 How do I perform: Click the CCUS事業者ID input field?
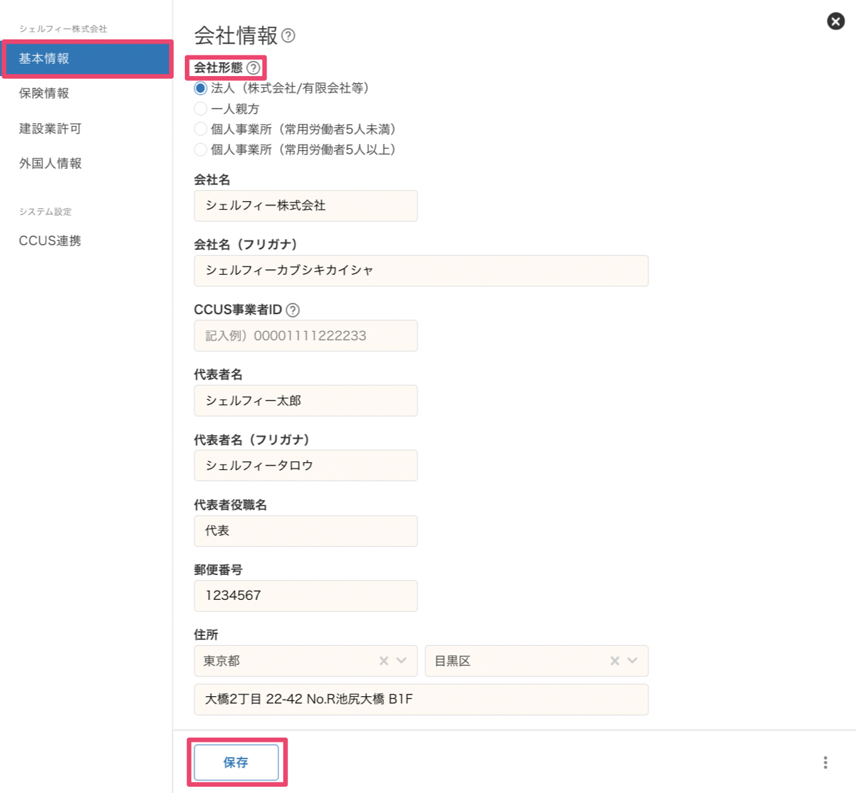[305, 336]
